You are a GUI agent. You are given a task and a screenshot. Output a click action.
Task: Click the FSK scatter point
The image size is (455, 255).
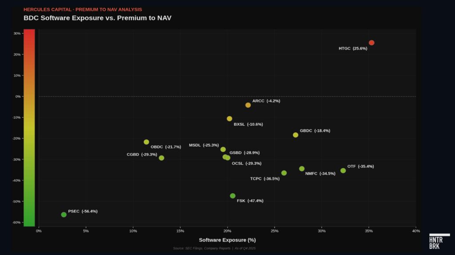pos(232,196)
